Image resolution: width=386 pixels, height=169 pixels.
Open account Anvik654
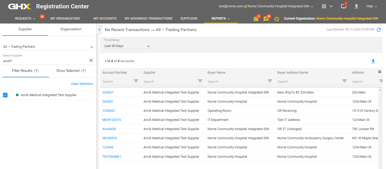tap(109, 129)
